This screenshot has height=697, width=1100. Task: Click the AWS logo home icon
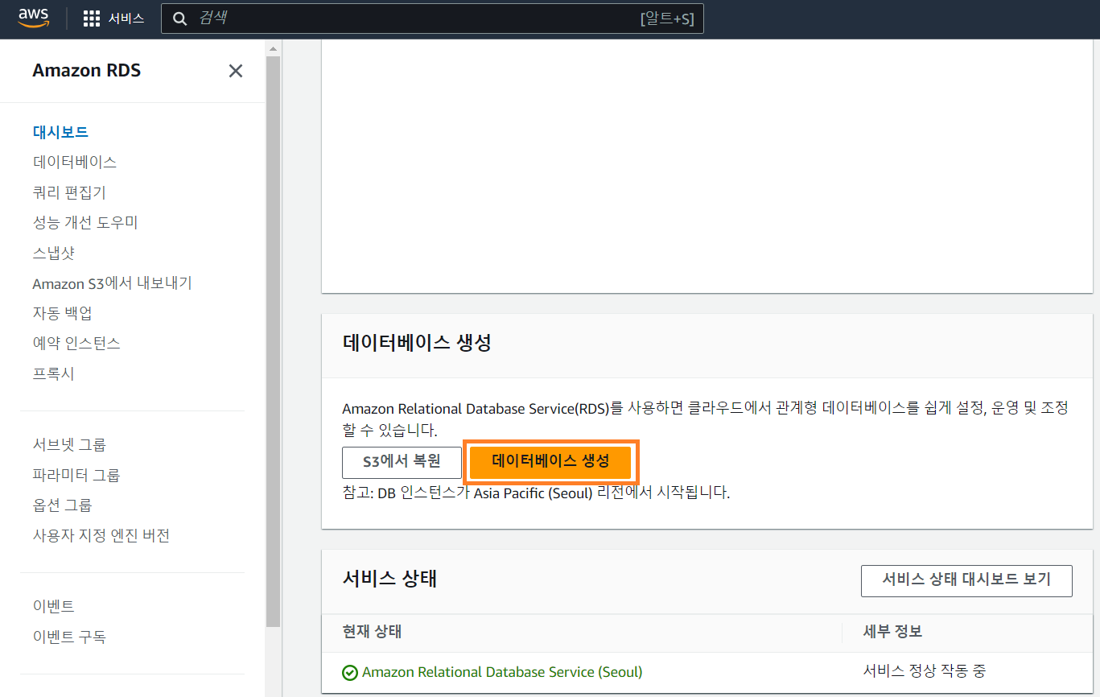(x=33, y=18)
